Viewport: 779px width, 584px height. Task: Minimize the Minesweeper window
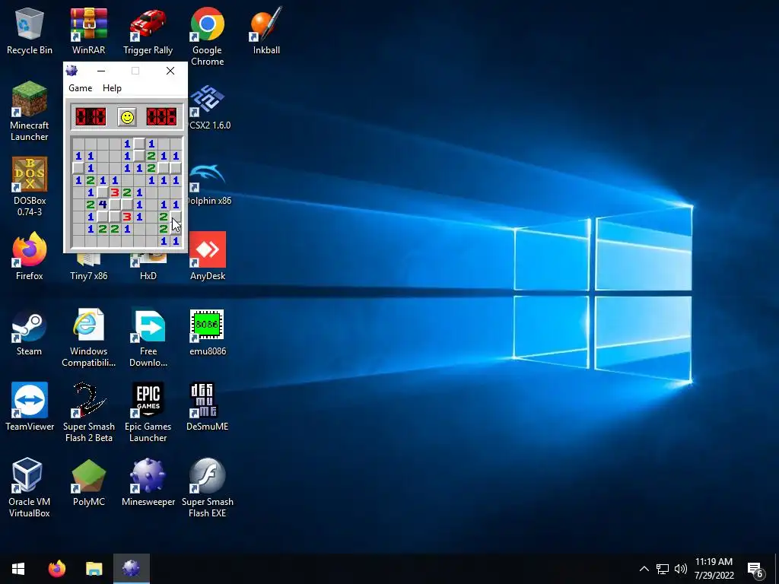(101, 71)
